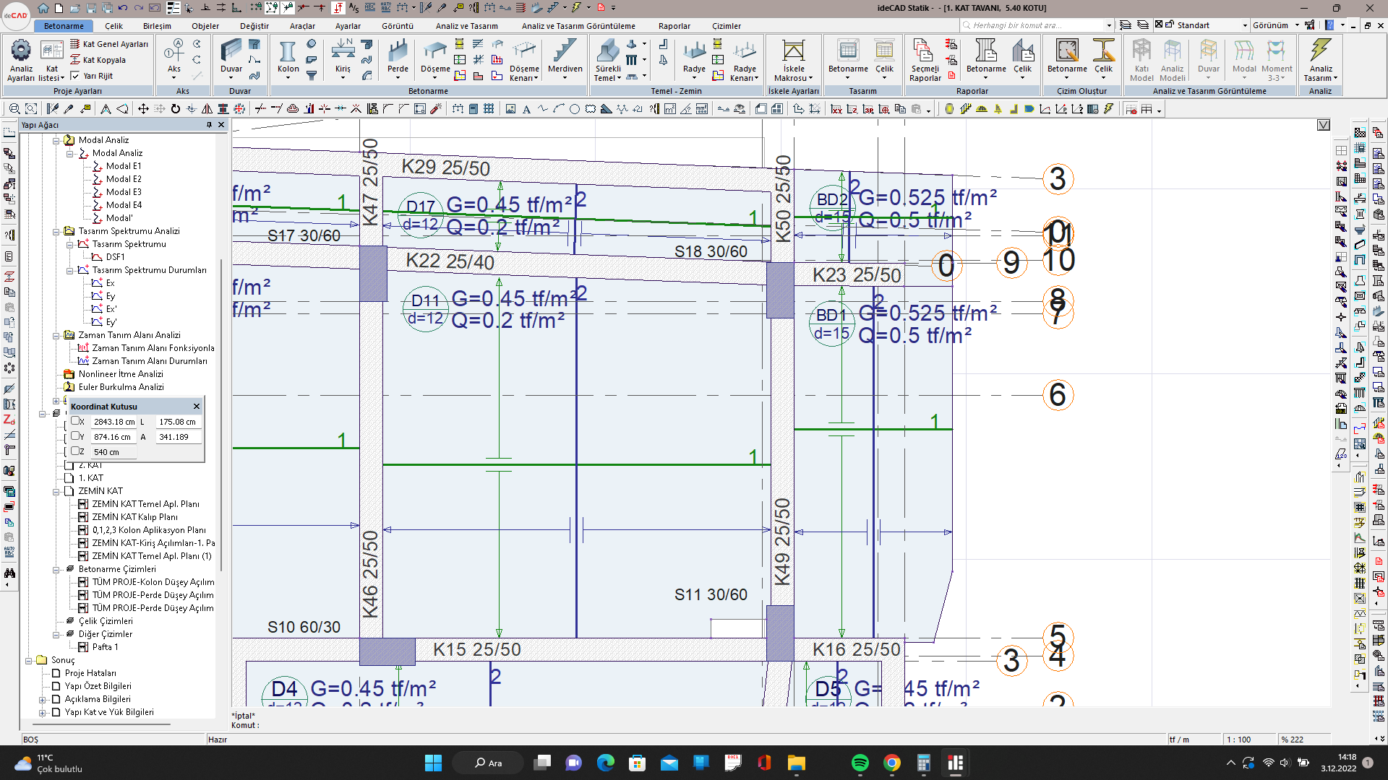Open the Çizimler ribbon tab
The height and width of the screenshot is (780, 1388).
(727, 26)
